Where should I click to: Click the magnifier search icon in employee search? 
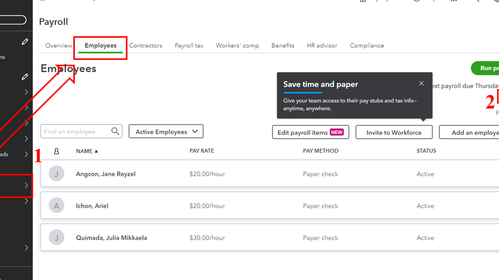[x=115, y=132]
